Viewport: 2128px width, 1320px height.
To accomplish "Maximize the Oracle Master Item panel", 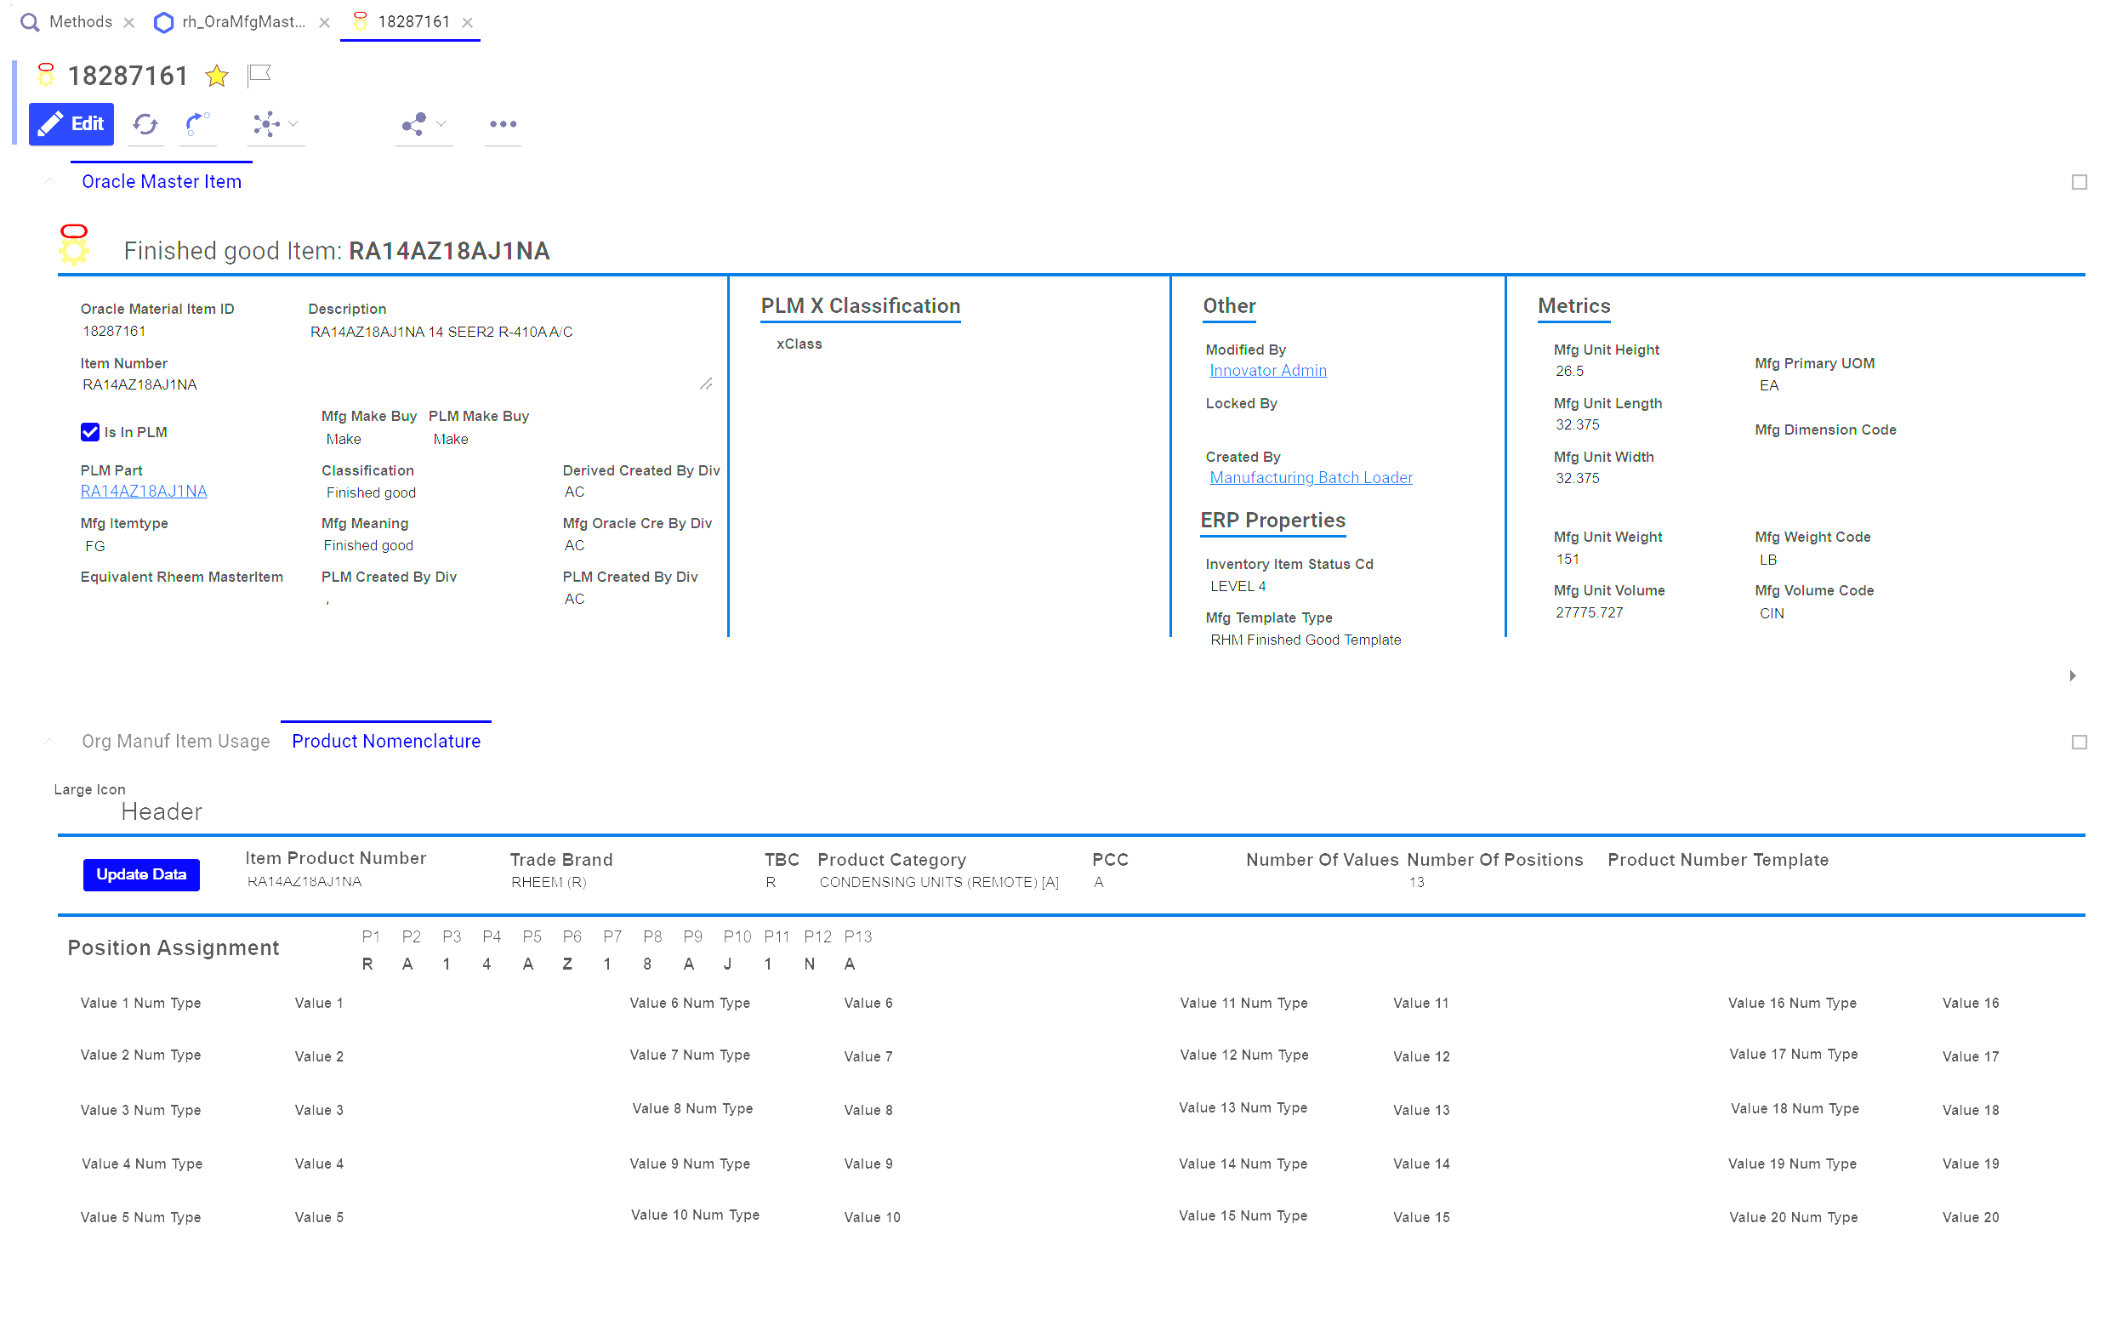I will 2080,182.
